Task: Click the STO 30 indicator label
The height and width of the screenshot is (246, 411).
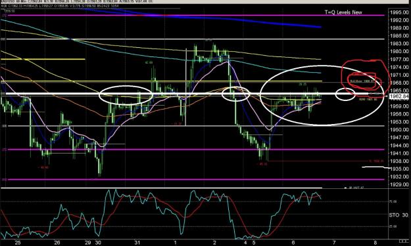Action: pyautogui.click(x=399, y=215)
